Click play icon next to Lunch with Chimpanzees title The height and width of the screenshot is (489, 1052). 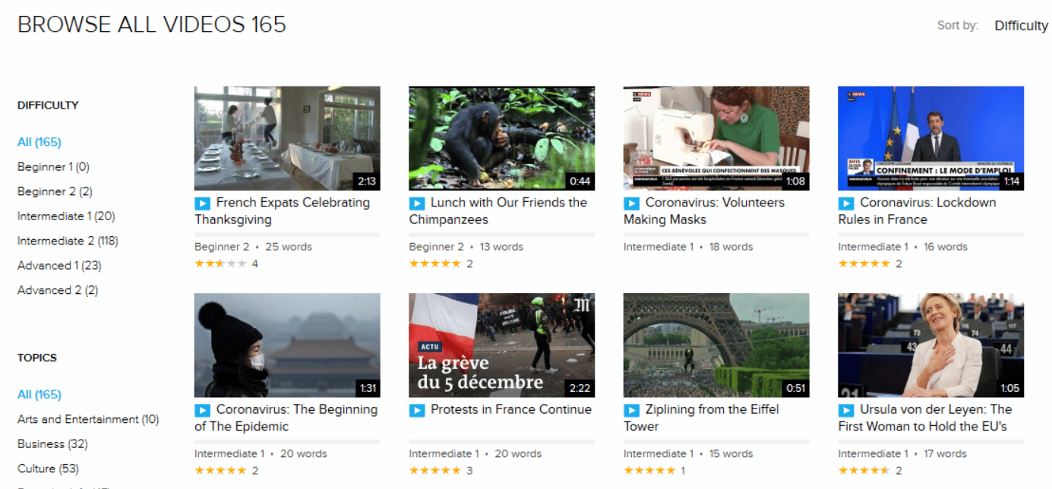pyautogui.click(x=416, y=203)
